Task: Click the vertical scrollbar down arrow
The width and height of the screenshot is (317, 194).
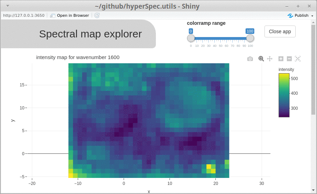Action: point(313,190)
